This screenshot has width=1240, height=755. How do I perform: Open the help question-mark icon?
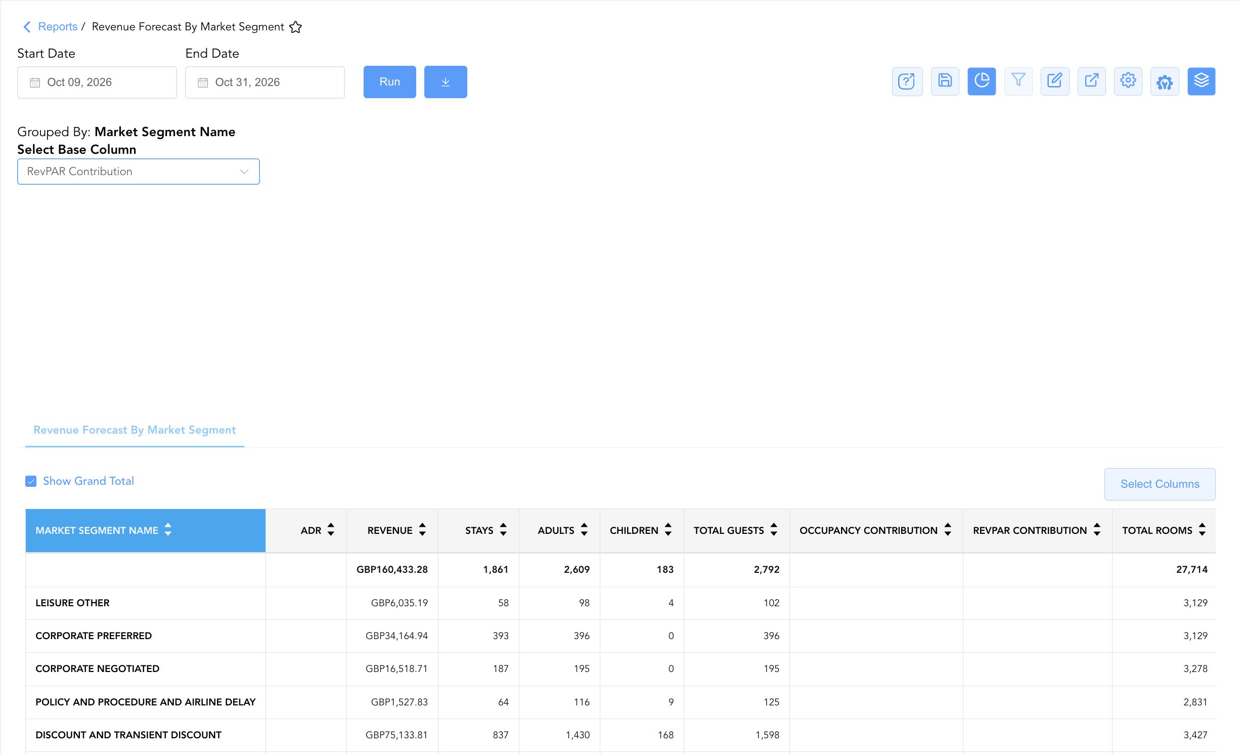coord(907,81)
